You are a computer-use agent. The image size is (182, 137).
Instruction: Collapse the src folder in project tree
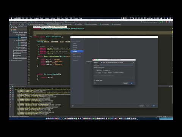tap(12, 31)
